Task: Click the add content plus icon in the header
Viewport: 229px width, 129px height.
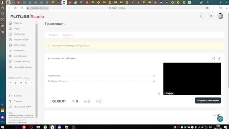Action: (202, 16)
